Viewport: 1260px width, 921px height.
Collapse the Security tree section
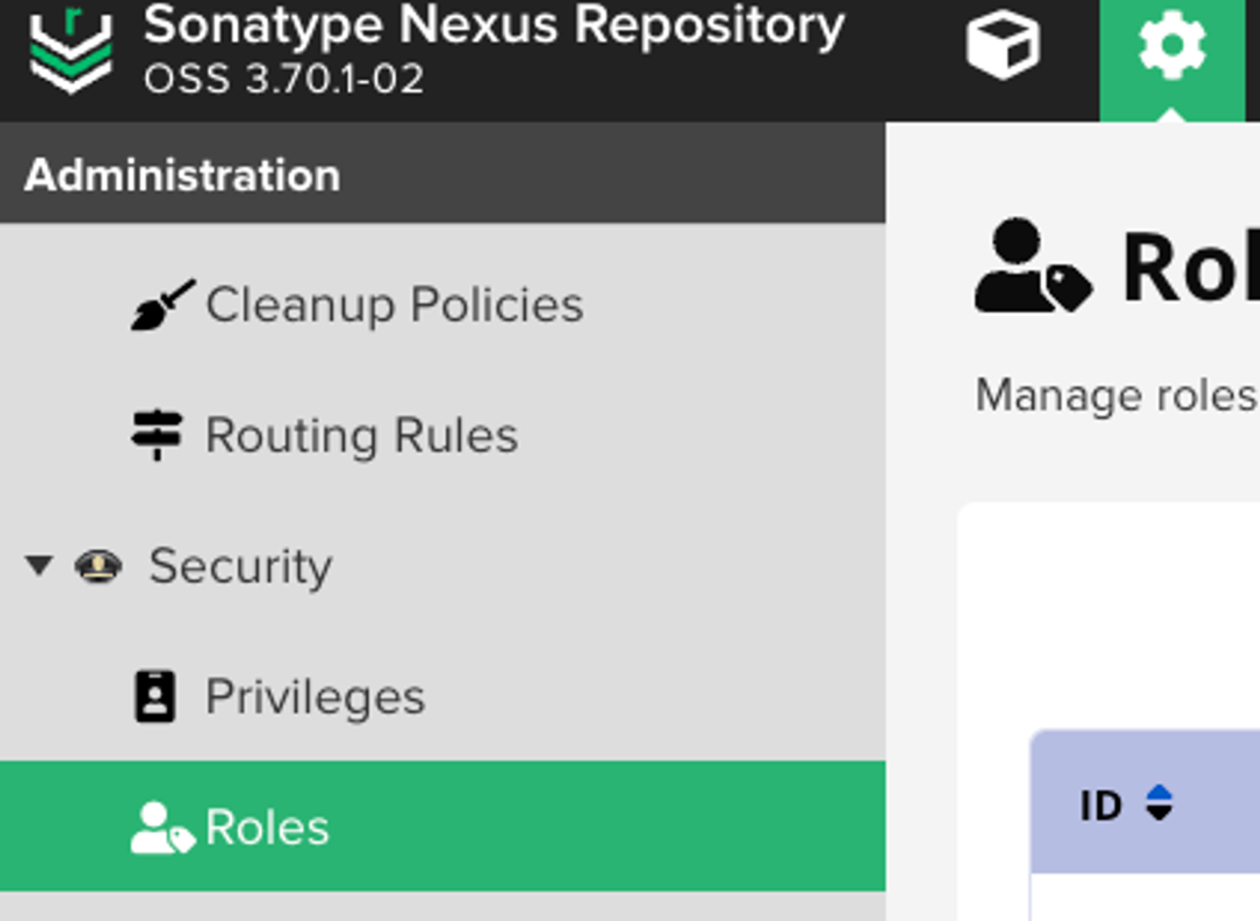point(39,565)
